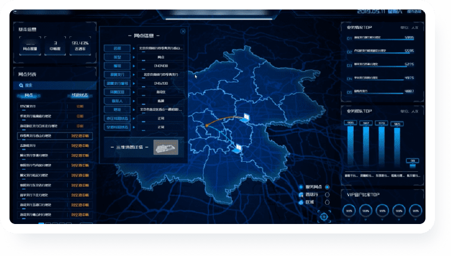Viewport: 451px width, 256px height.
Task: Select the 网点 column tab
Action: 28,95
